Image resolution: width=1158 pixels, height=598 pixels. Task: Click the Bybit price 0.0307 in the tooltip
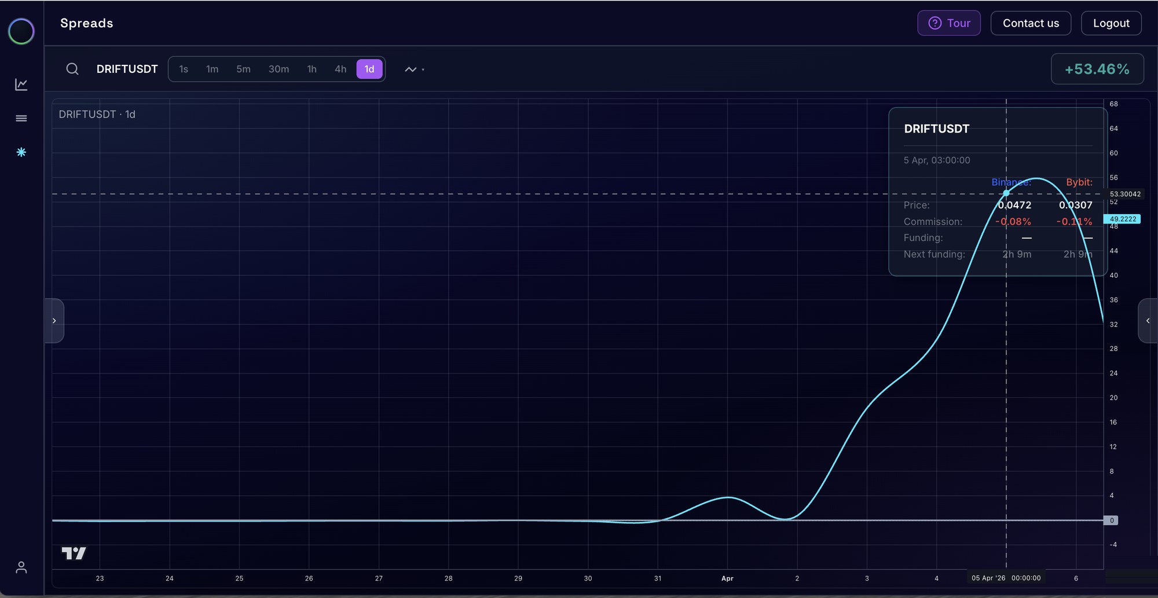(x=1076, y=205)
